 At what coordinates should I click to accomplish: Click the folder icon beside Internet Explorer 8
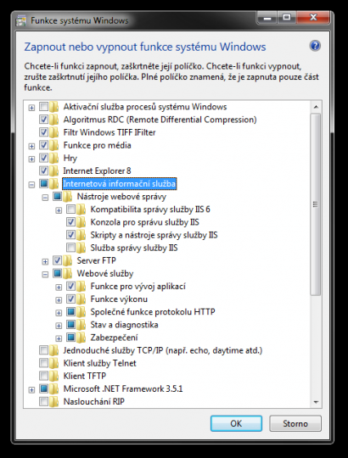tap(53, 170)
